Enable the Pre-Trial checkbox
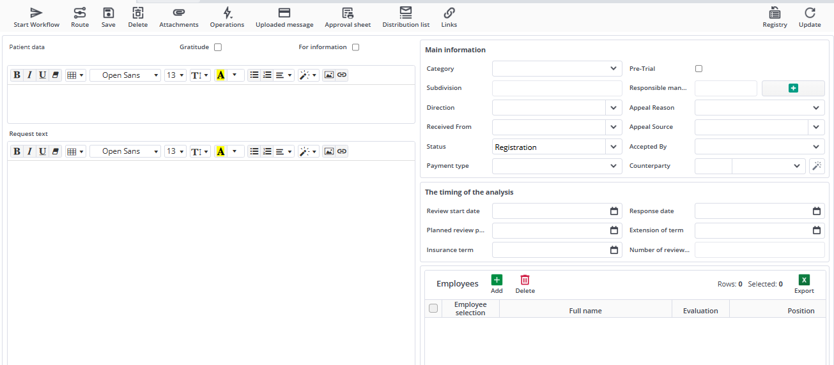The width and height of the screenshot is (834, 365). click(x=699, y=69)
